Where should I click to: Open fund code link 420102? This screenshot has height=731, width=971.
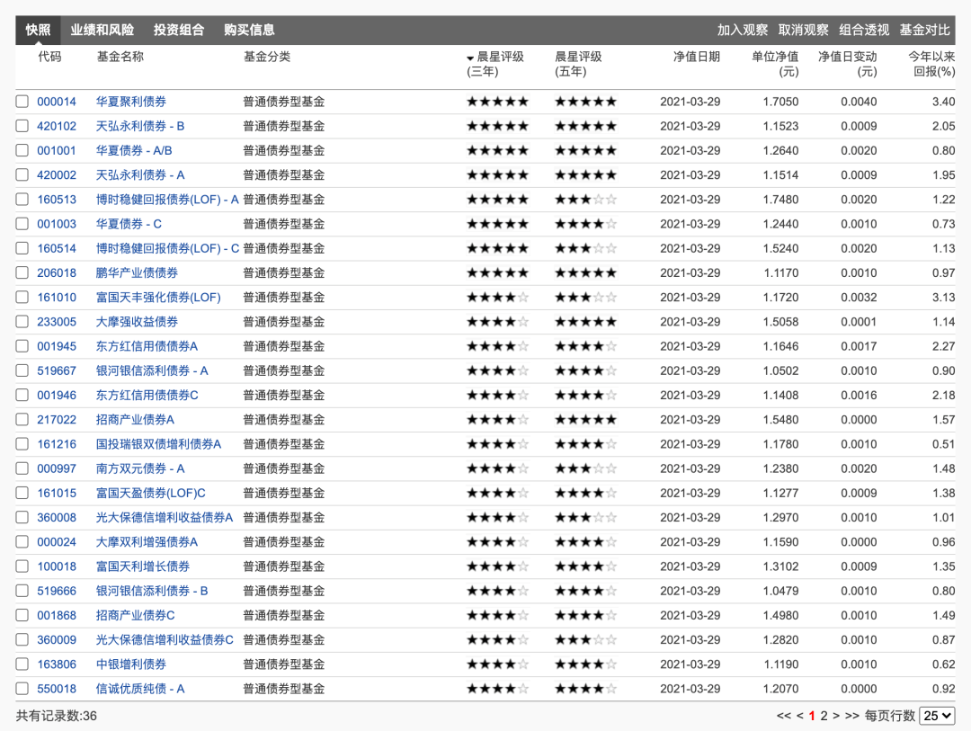[57, 126]
